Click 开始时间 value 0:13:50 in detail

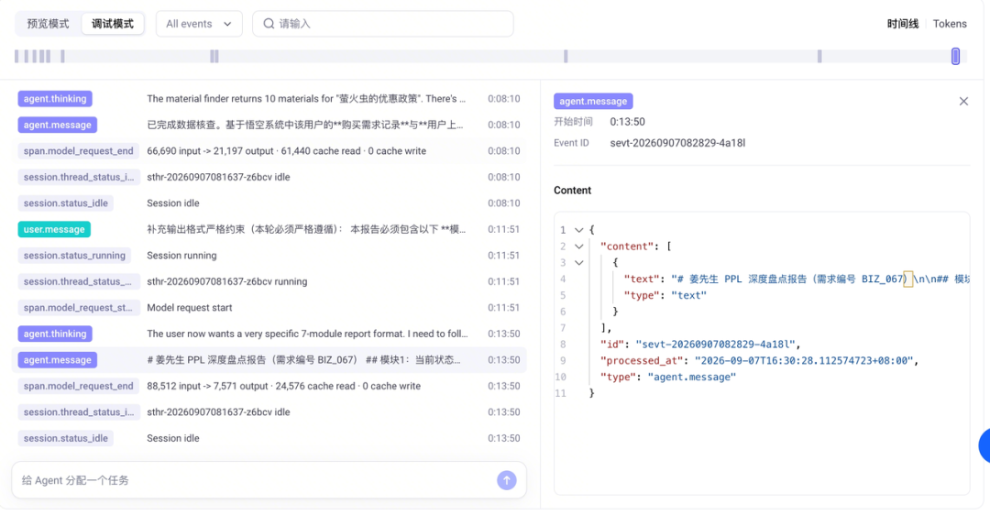[x=627, y=122]
